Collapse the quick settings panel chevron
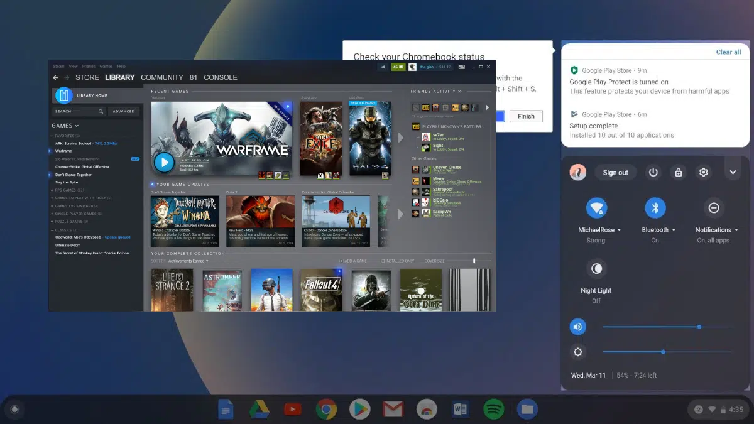Screen dimensions: 754x424 tap(733, 172)
